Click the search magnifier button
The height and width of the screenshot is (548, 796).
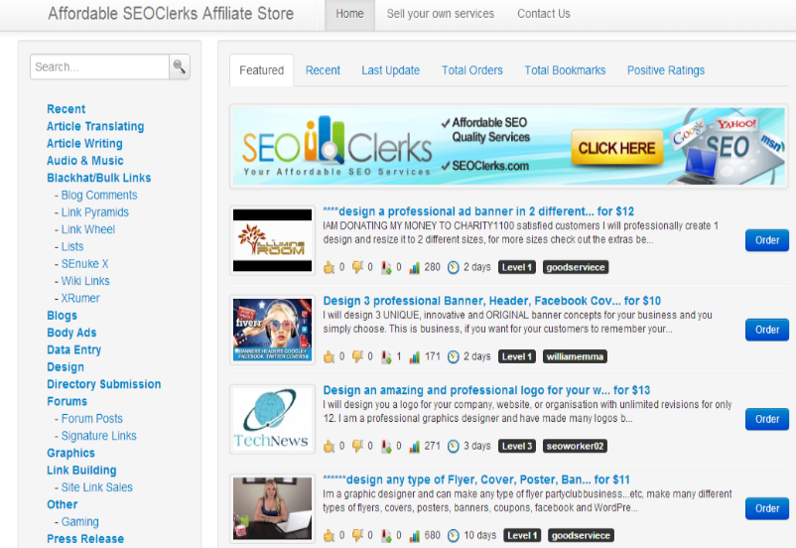pyautogui.click(x=180, y=67)
